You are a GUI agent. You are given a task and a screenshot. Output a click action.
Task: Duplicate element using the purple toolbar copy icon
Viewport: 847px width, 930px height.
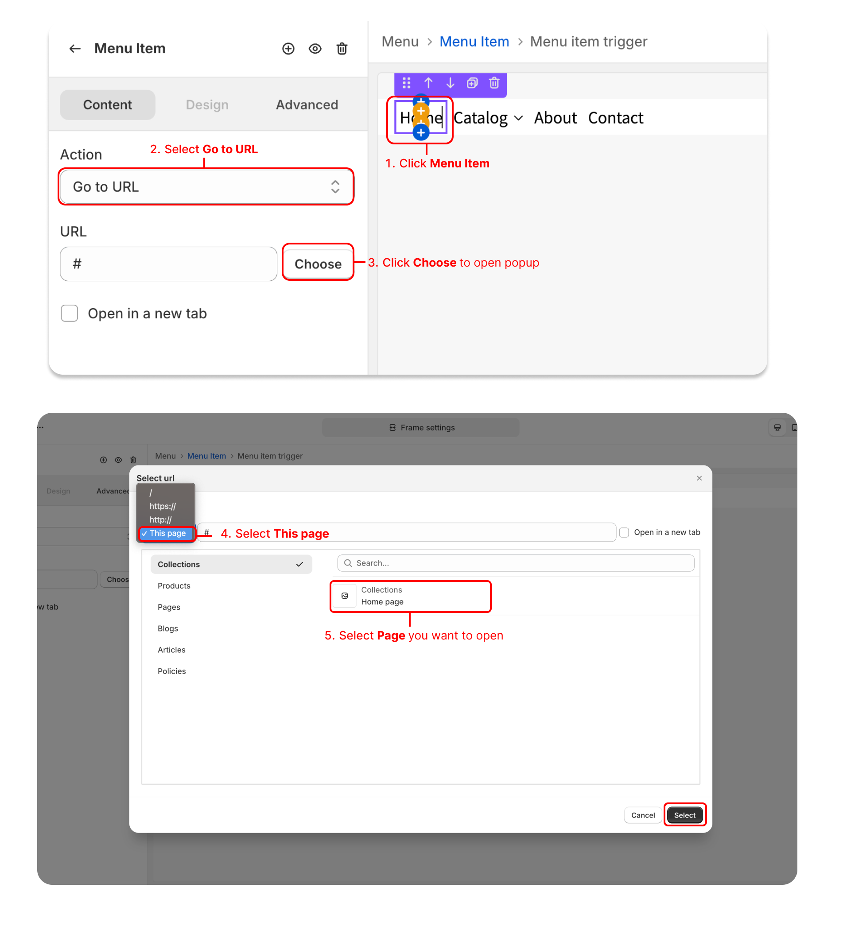click(x=472, y=83)
